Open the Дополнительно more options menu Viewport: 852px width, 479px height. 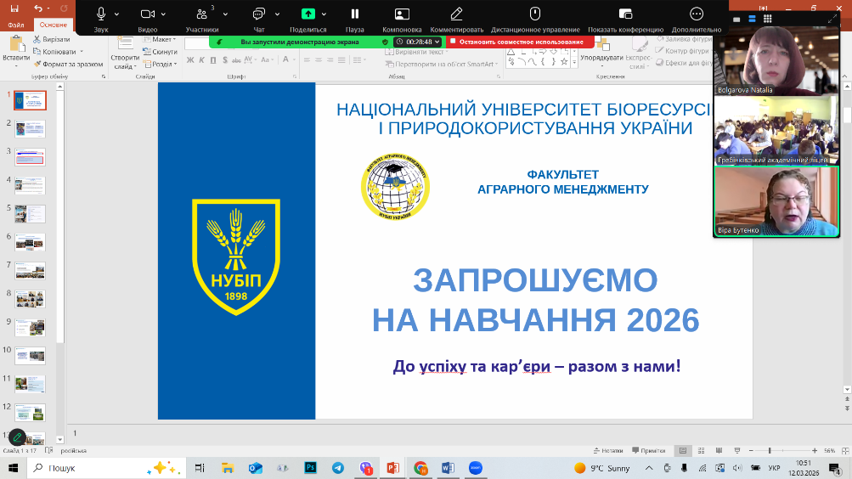697,14
